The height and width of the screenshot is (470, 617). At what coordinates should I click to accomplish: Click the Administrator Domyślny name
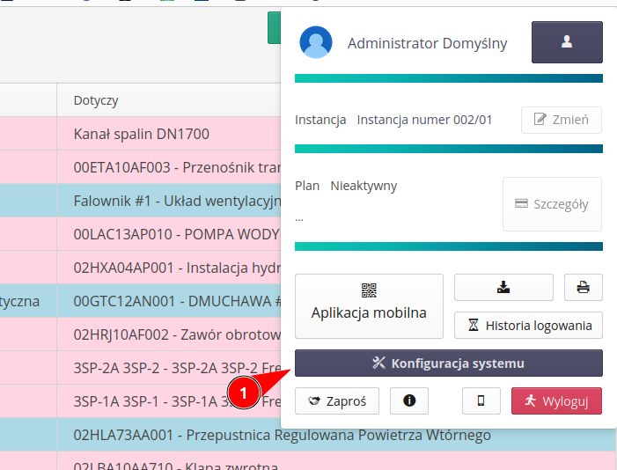pos(427,43)
